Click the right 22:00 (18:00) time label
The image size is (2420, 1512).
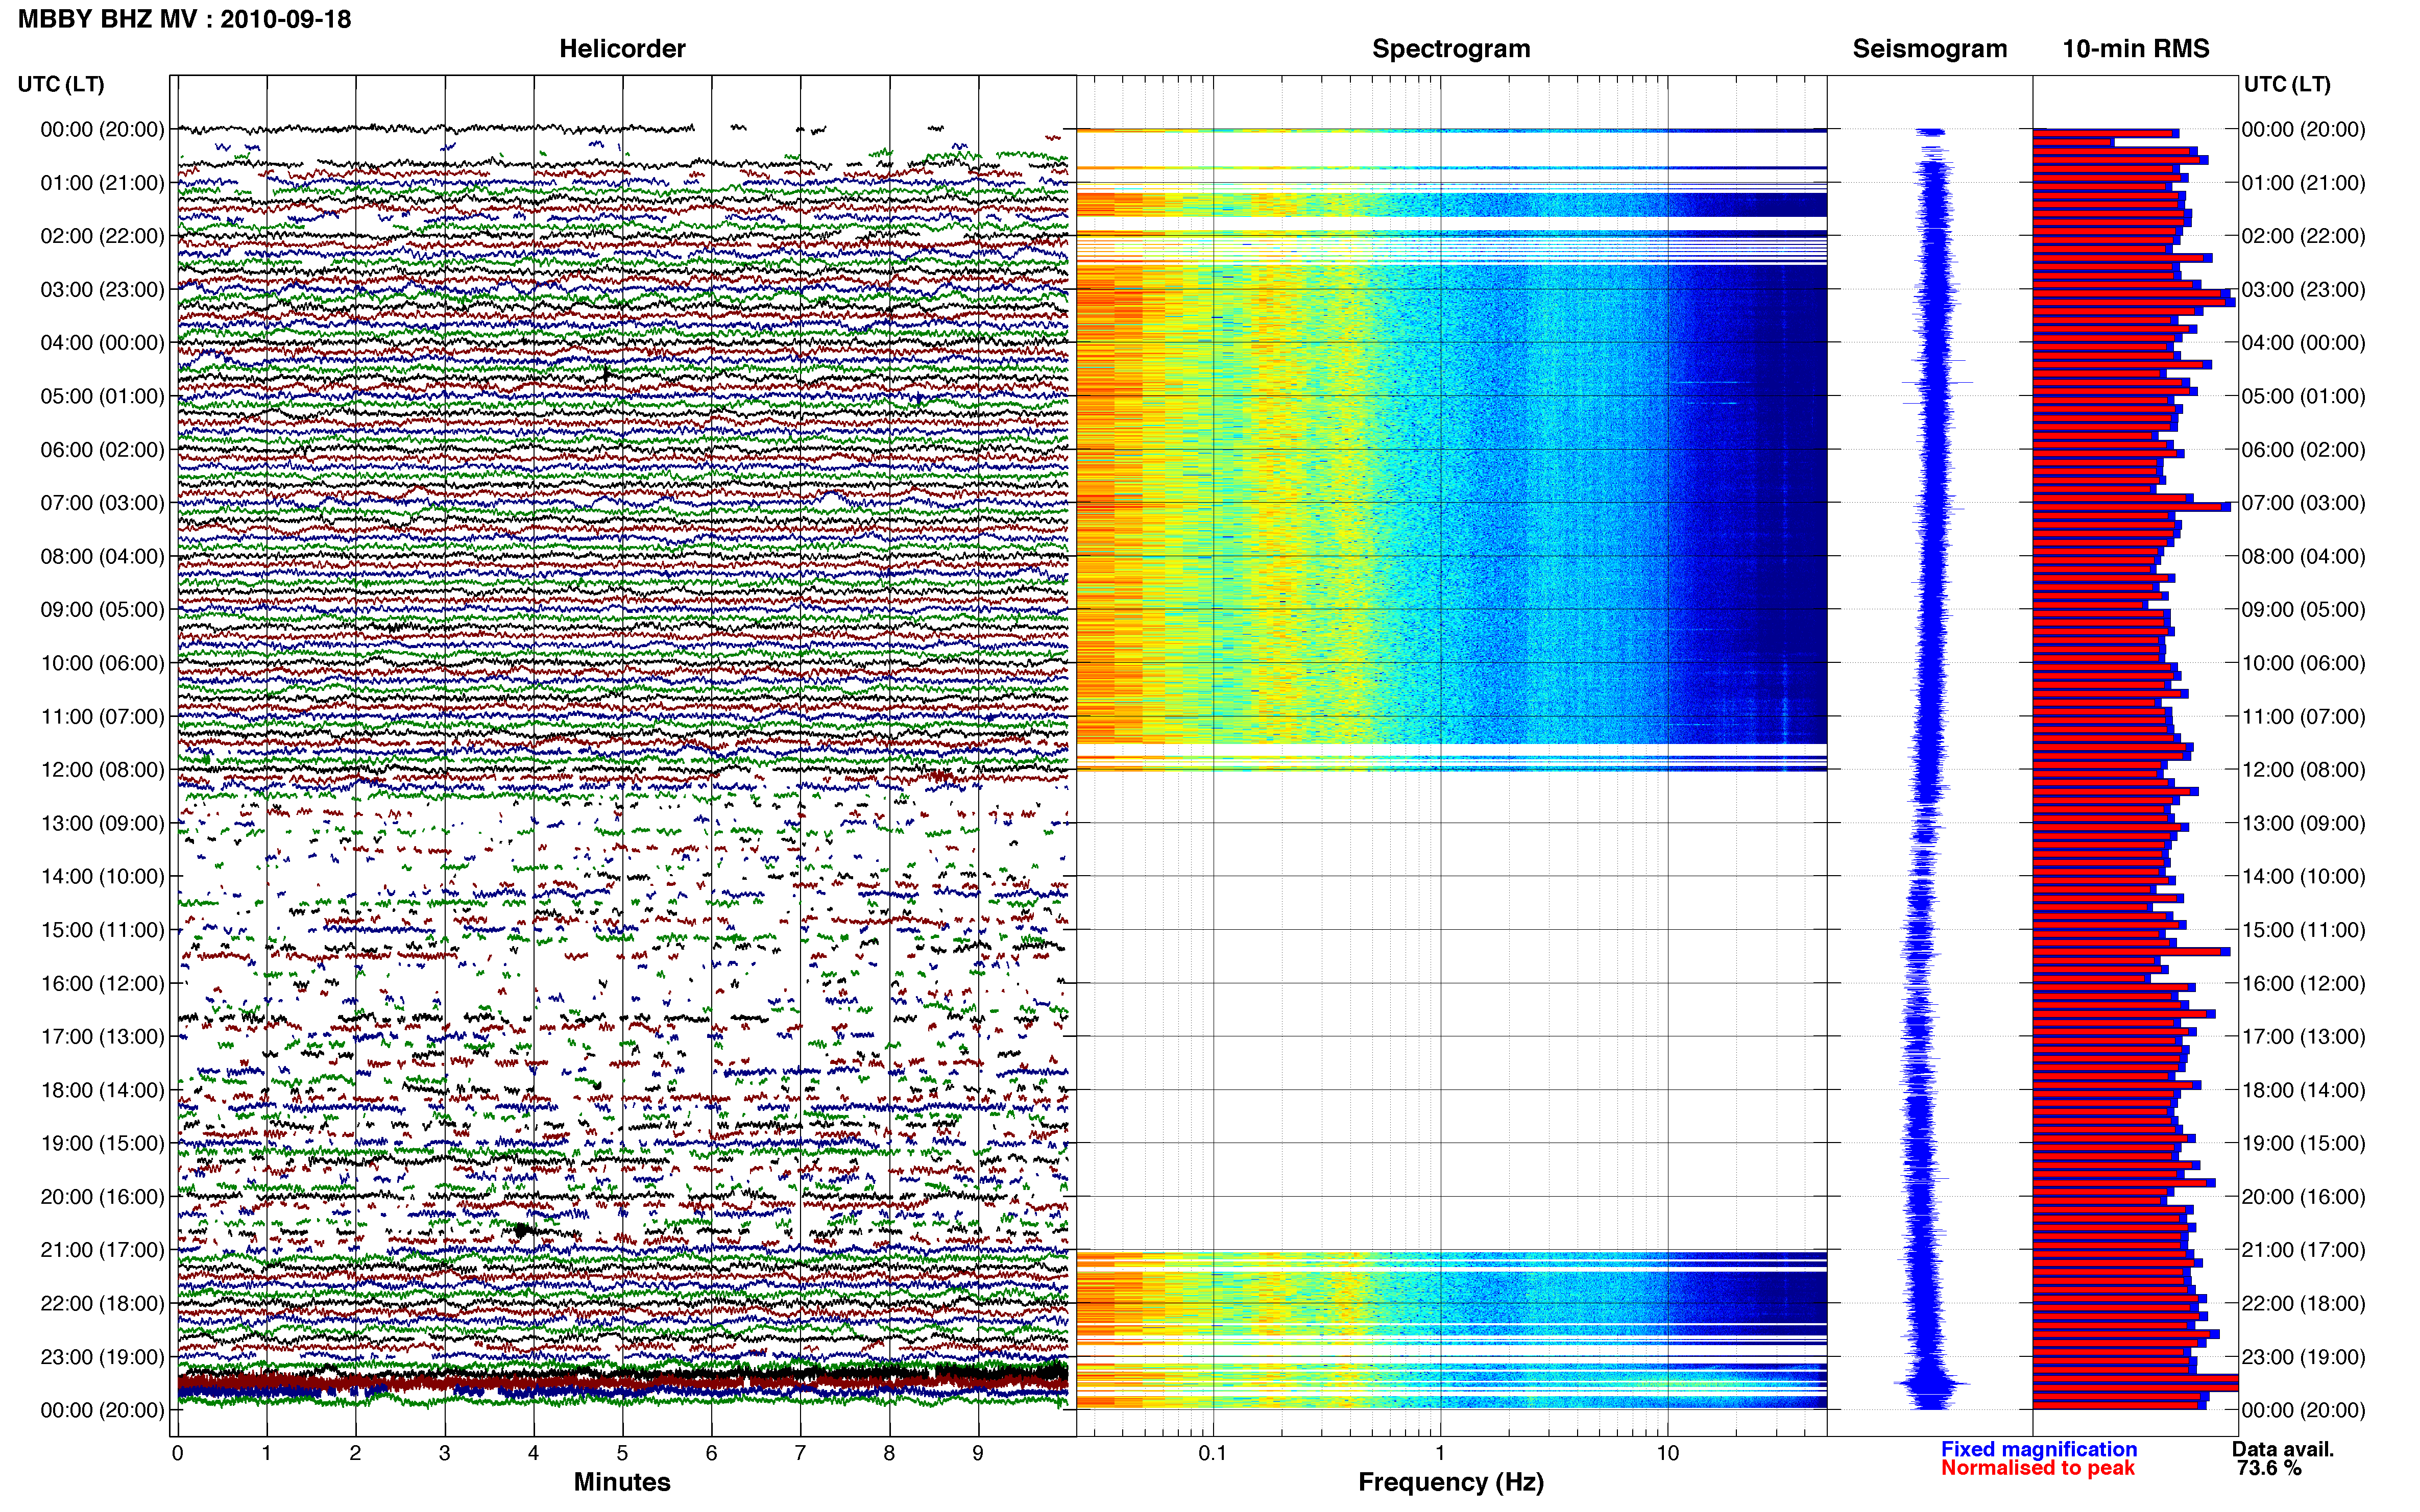point(2303,1303)
